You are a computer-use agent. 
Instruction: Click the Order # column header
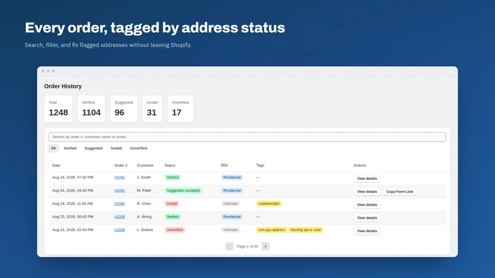click(121, 166)
